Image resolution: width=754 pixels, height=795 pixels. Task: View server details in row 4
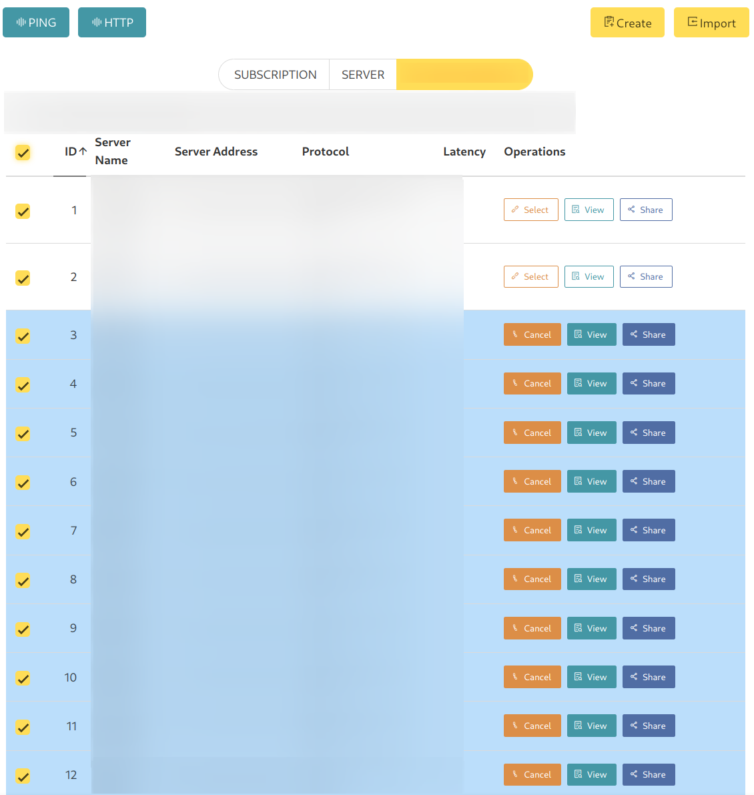[x=591, y=383]
